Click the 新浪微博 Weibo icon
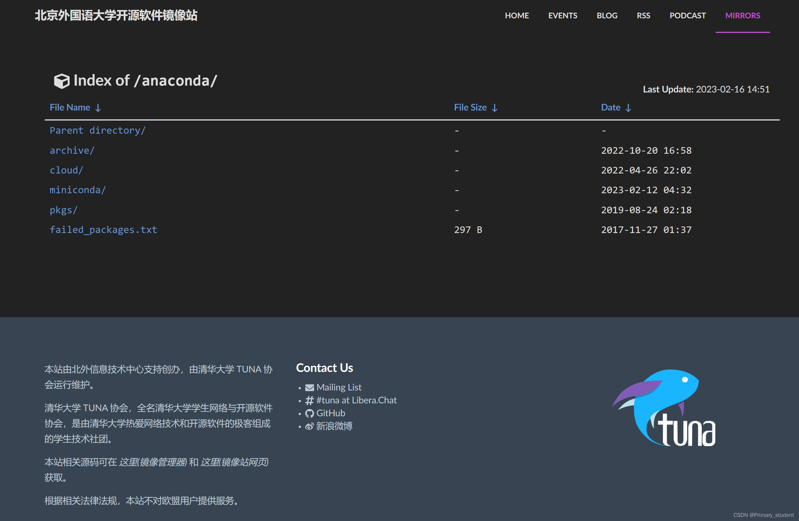The image size is (799, 521). (x=309, y=426)
